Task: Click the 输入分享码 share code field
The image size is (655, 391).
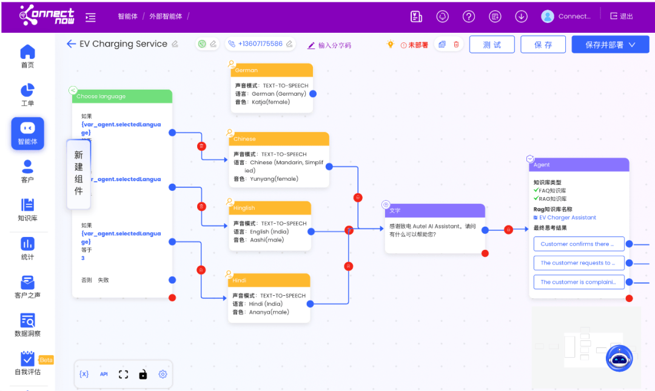Action: point(329,45)
